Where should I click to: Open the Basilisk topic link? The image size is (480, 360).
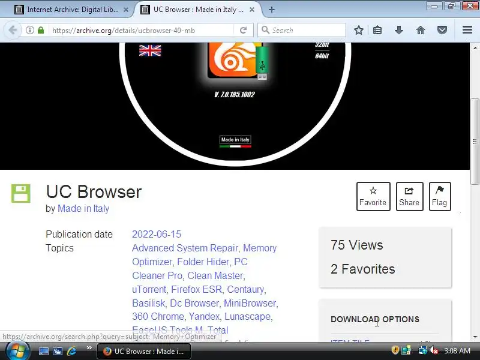148,303
